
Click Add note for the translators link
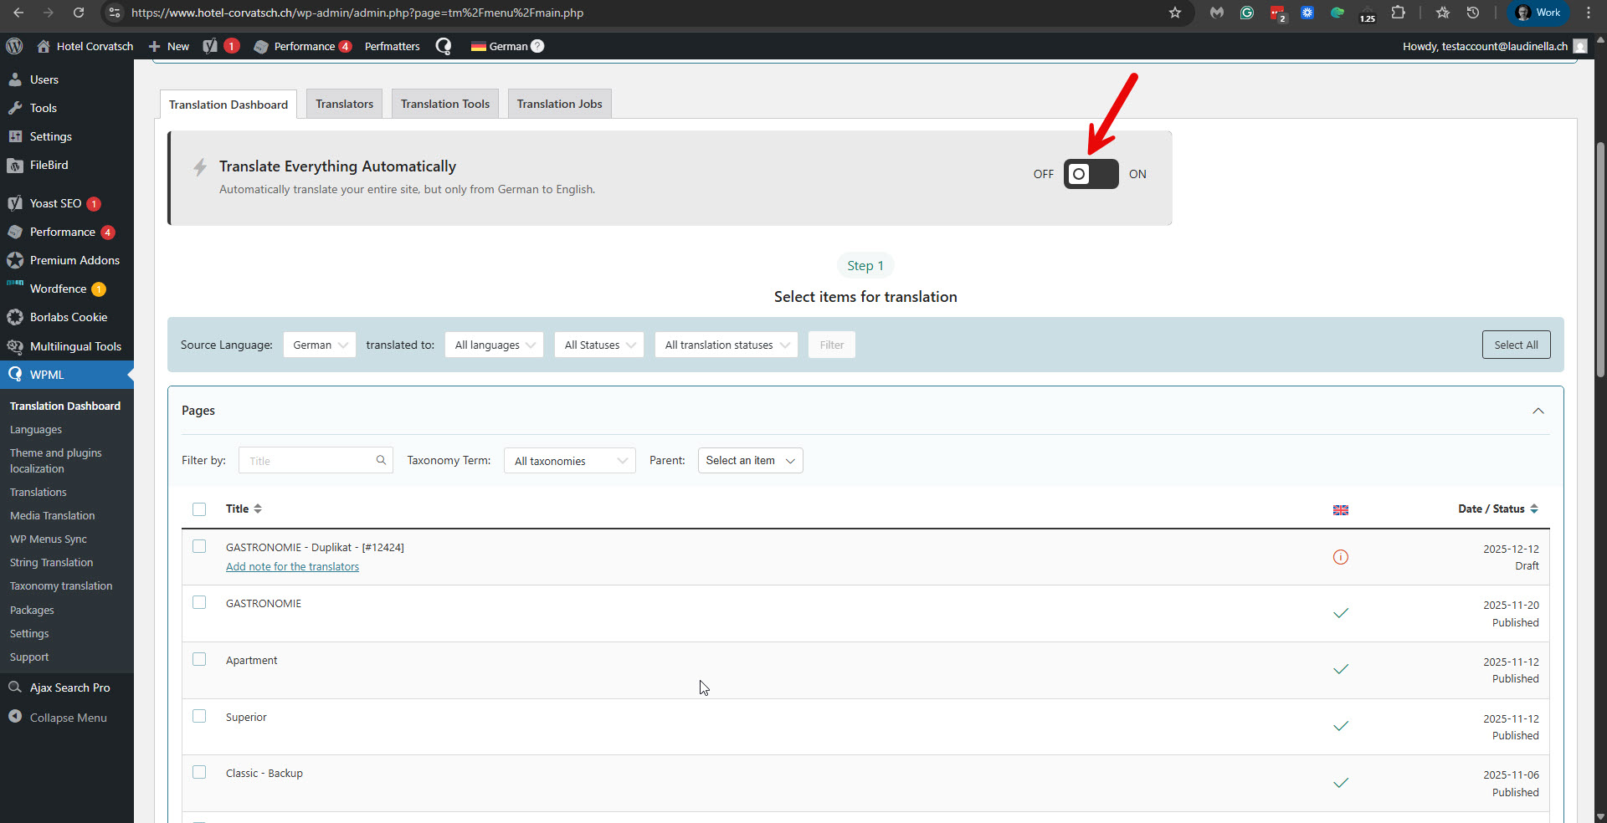pyautogui.click(x=292, y=567)
